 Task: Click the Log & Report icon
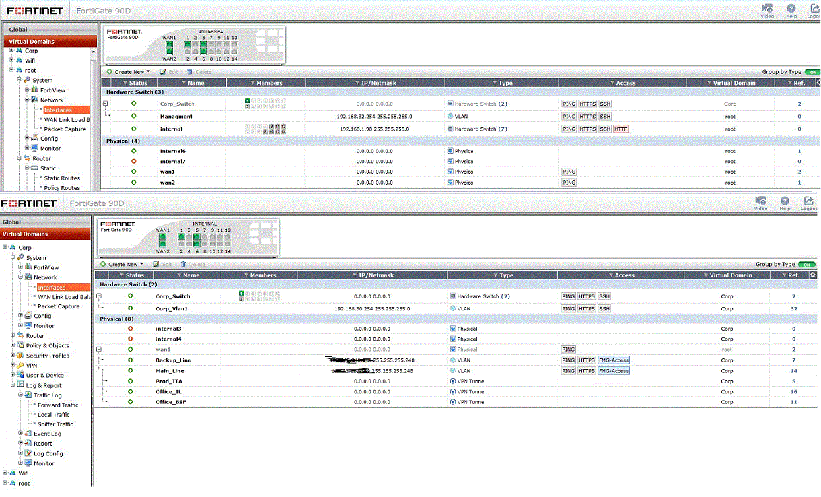point(21,385)
